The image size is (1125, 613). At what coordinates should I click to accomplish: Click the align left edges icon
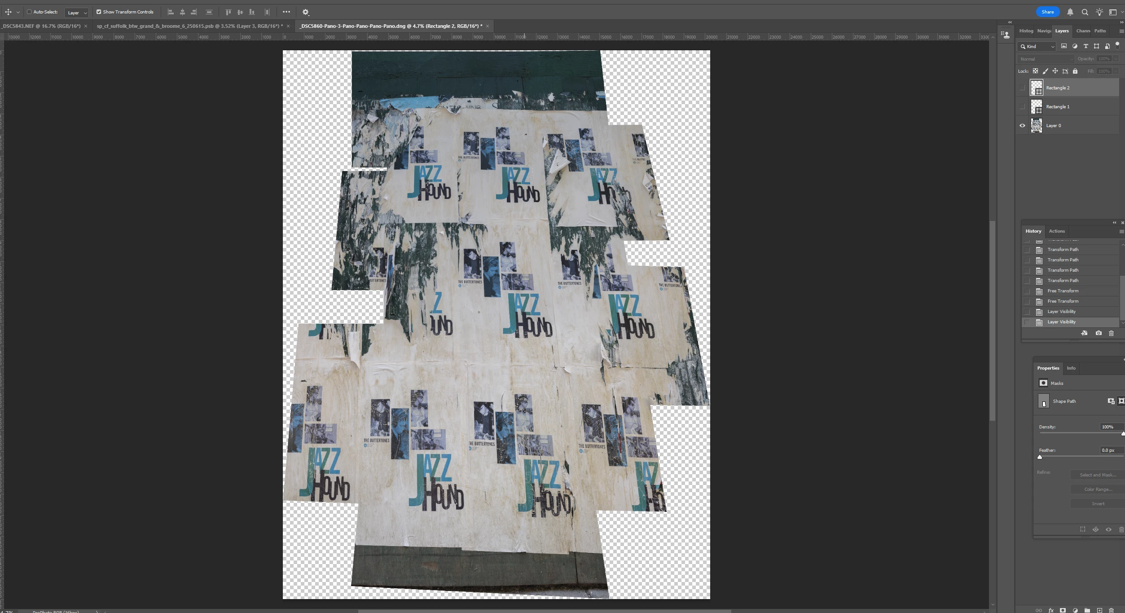click(171, 12)
